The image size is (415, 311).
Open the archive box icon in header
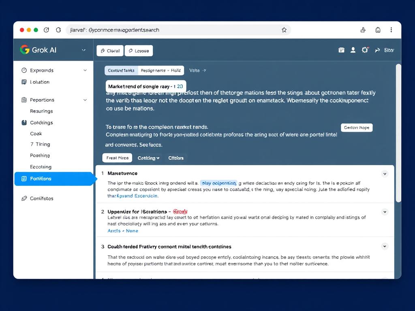click(x=341, y=50)
